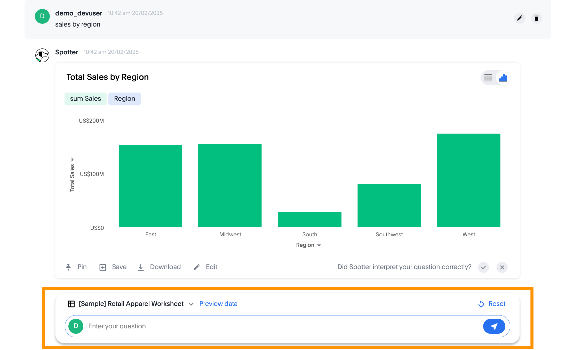Click Preview data link
574x350 pixels.
coord(218,304)
